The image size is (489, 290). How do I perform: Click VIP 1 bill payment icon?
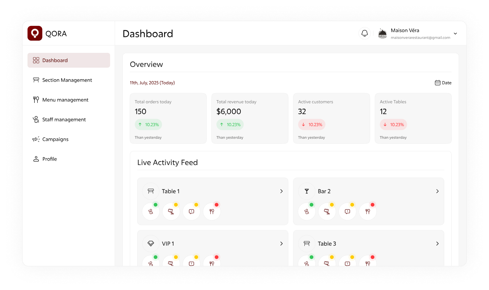[171, 261]
